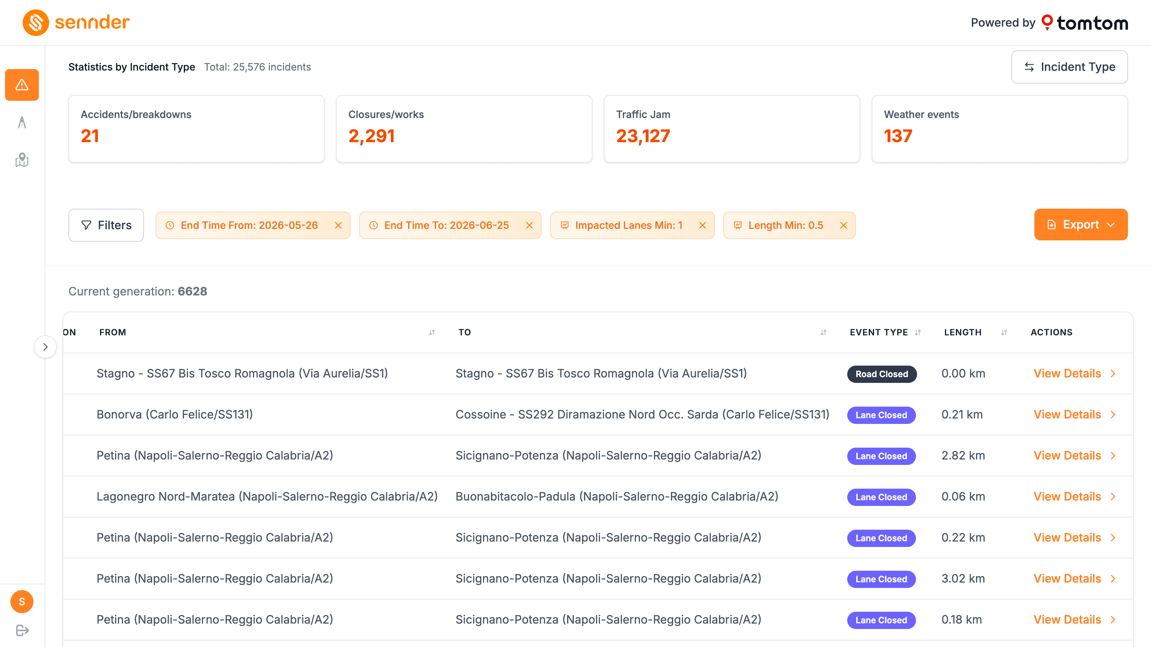View Details for the 3.02 km row
Viewport: 1151px width, 647px height.
pyautogui.click(x=1075, y=579)
